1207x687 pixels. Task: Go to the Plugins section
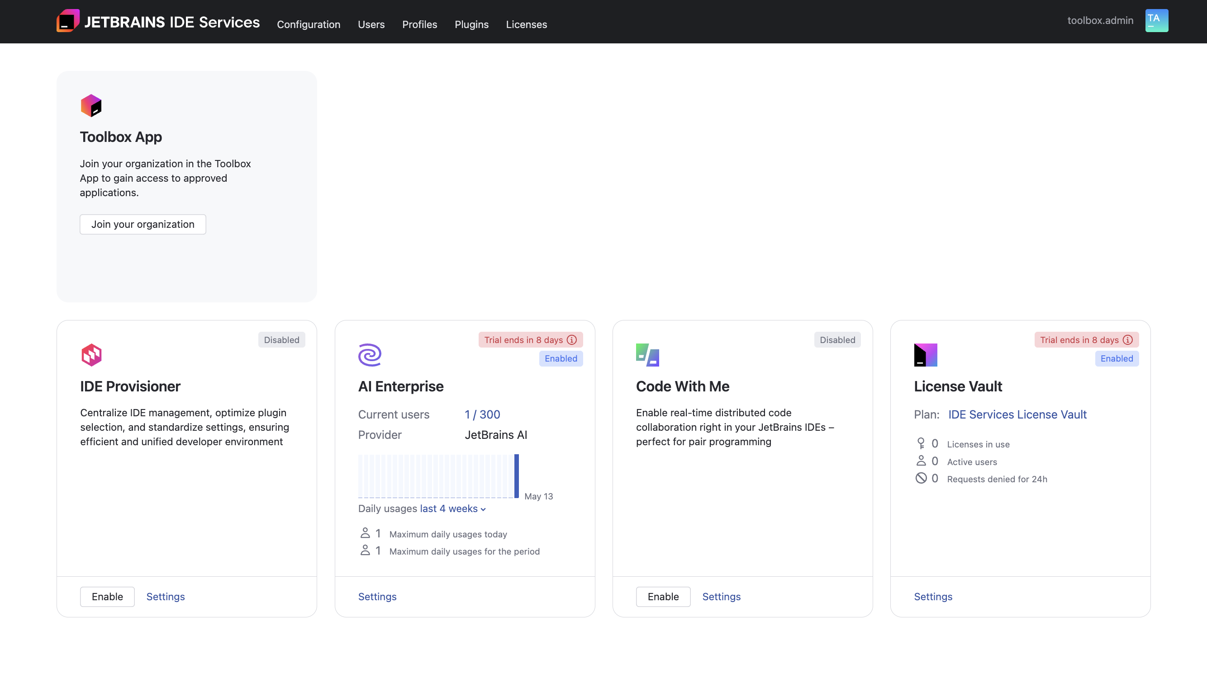(x=471, y=24)
